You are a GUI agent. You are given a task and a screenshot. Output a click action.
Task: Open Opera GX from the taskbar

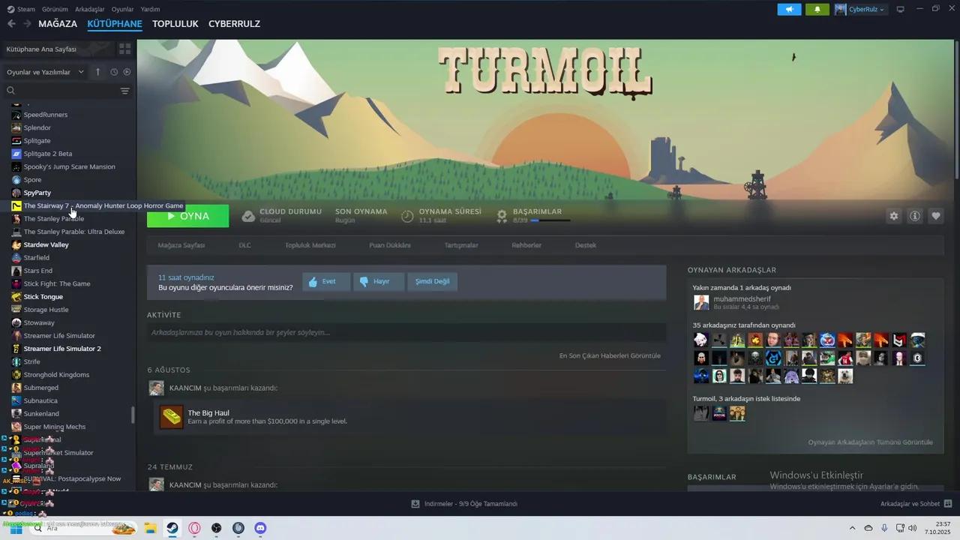[194, 528]
